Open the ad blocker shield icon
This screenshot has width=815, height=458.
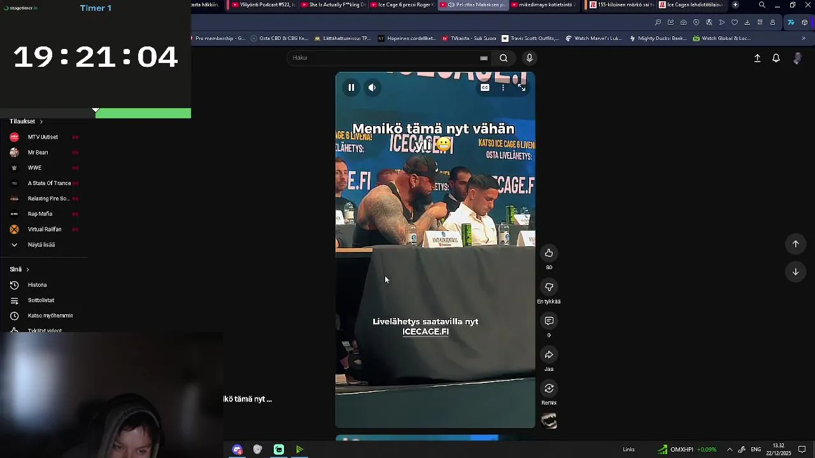tap(696, 22)
